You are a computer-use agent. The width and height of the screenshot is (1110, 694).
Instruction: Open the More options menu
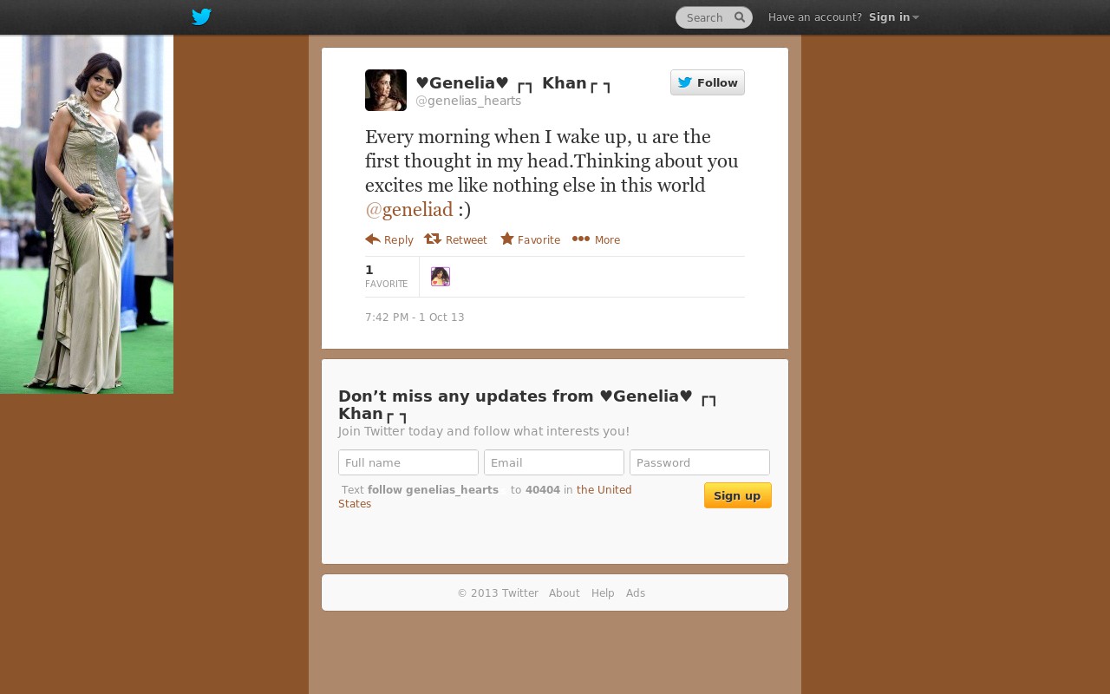[597, 239]
